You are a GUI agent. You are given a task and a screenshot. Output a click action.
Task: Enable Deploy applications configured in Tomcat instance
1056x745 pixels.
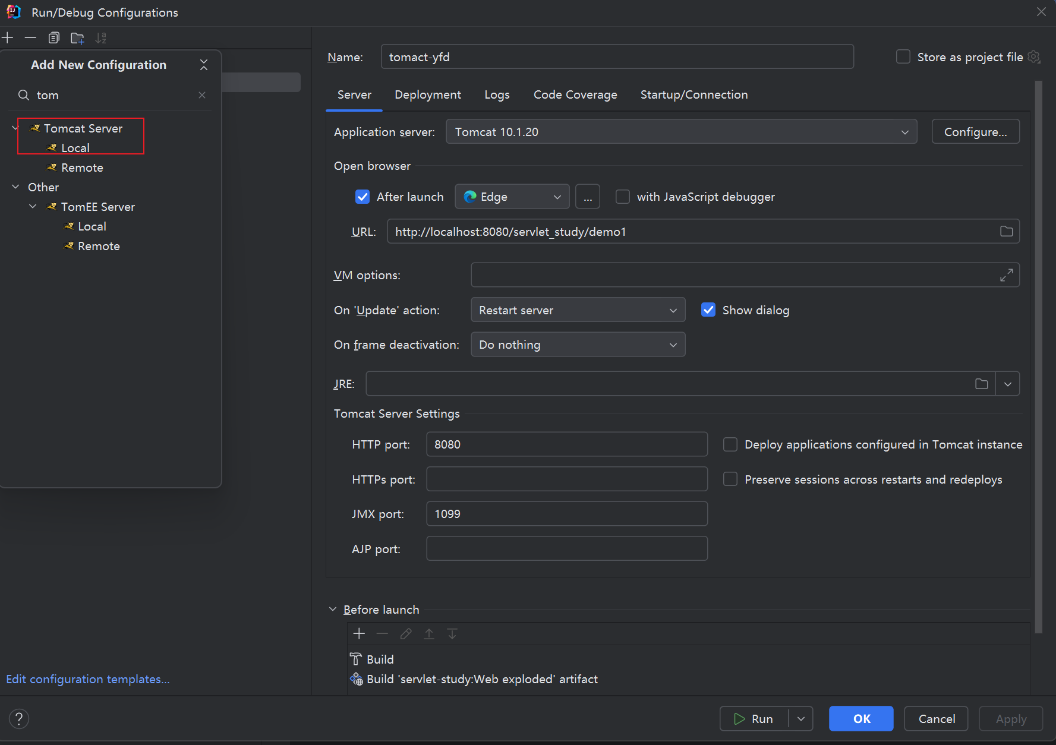[730, 444]
